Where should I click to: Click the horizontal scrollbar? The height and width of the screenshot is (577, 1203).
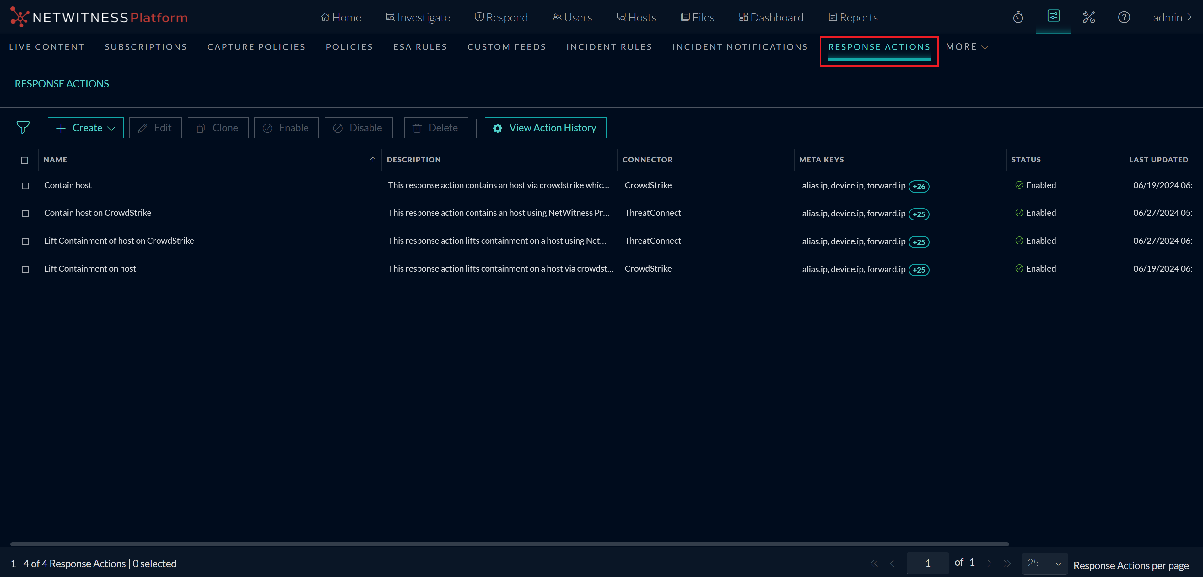[509, 544]
